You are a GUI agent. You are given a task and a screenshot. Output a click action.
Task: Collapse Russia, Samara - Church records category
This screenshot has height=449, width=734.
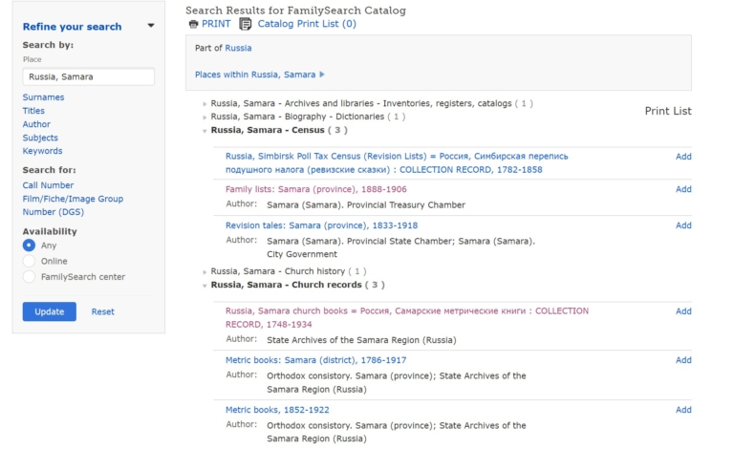(x=205, y=286)
